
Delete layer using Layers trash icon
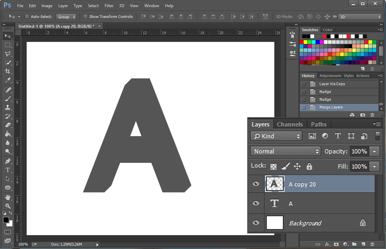[372, 244]
